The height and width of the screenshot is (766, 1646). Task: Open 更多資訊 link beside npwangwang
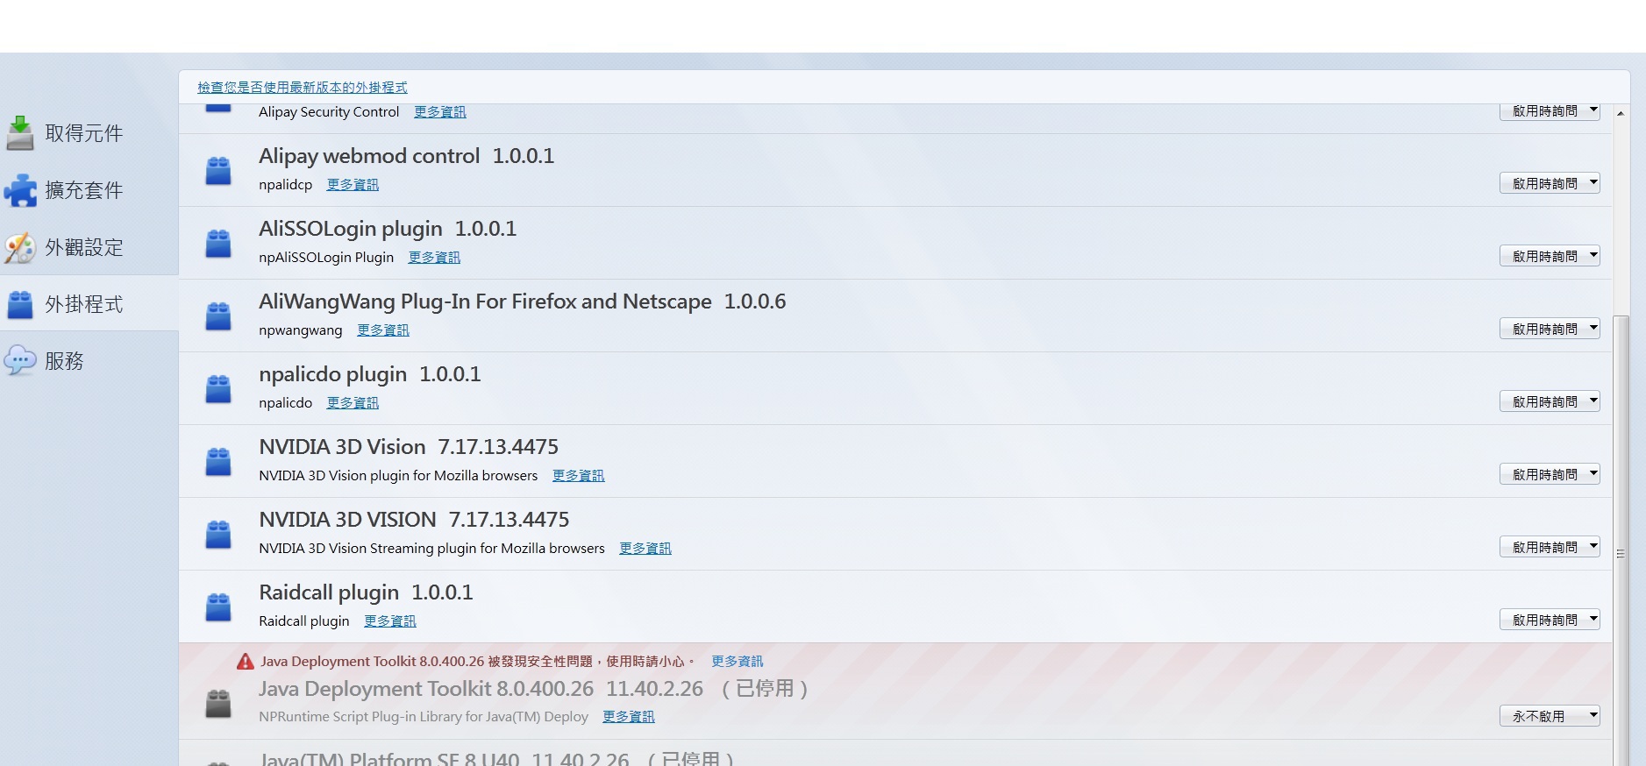(x=383, y=330)
